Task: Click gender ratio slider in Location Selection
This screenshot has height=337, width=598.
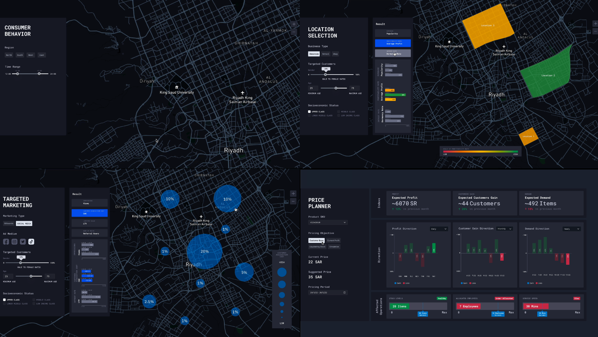Action: 326,75
